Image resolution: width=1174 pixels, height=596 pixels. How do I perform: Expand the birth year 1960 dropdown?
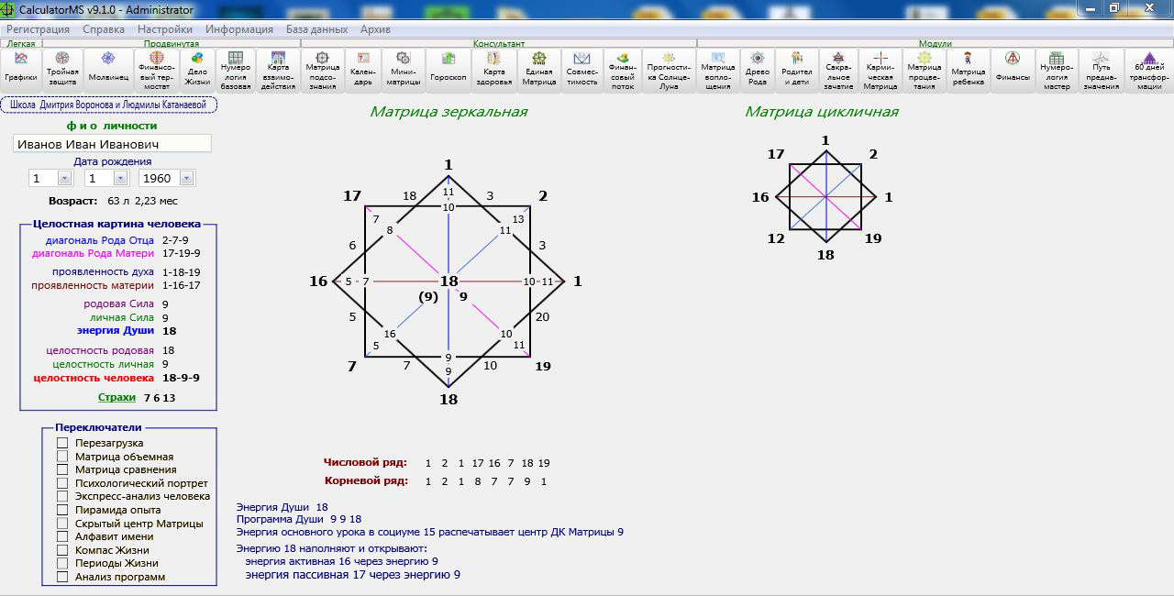186,179
